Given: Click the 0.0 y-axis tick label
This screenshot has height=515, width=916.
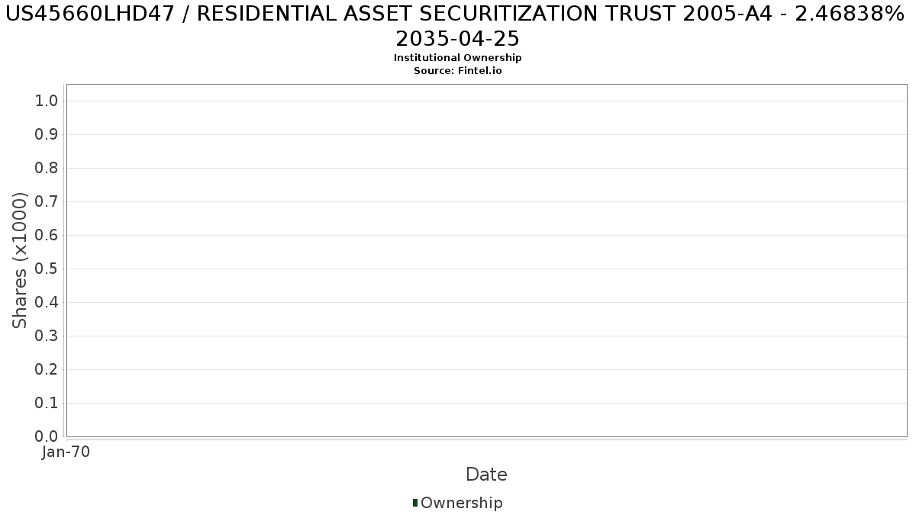Looking at the screenshot, I should coord(47,436).
